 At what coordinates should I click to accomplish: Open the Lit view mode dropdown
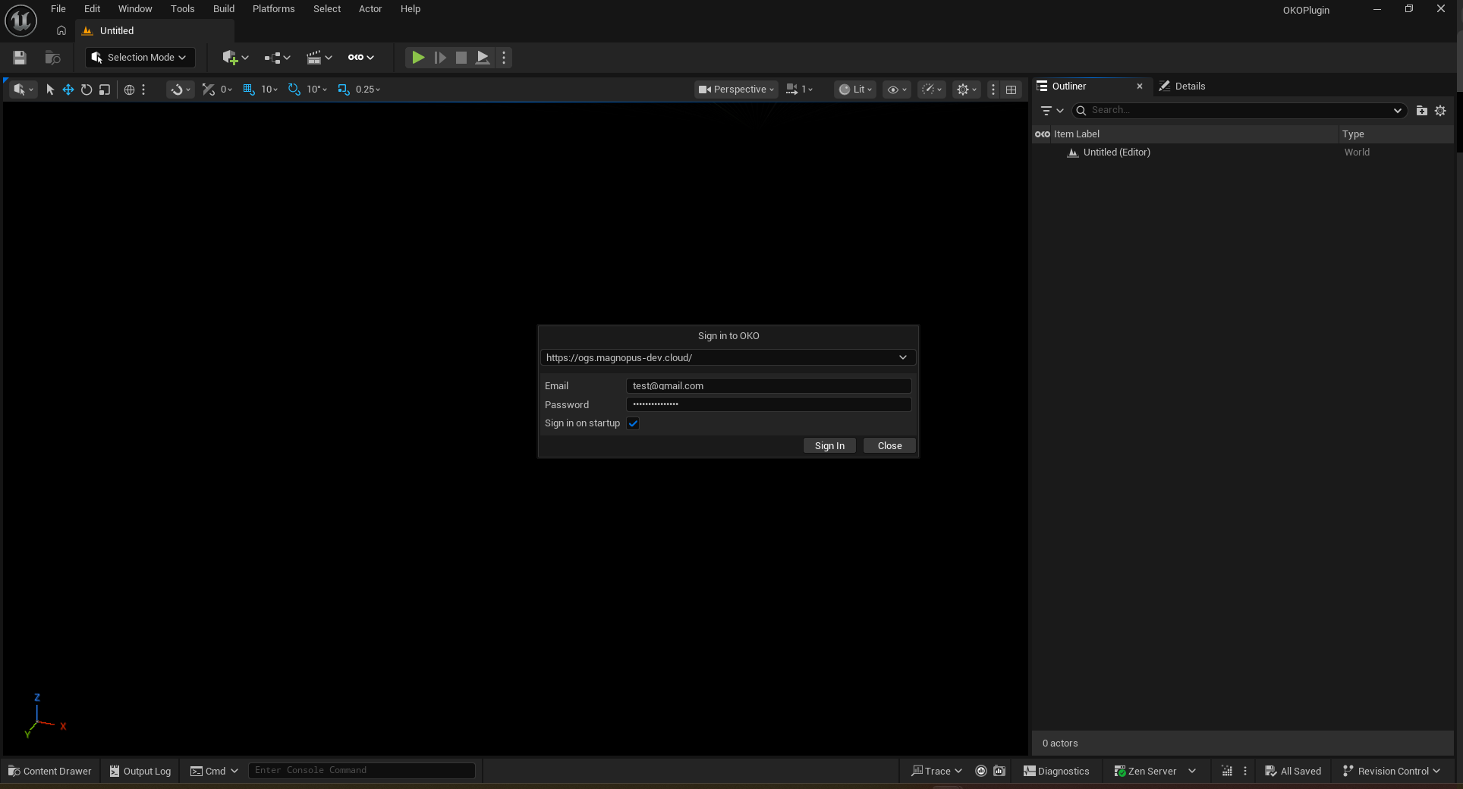tap(855, 90)
